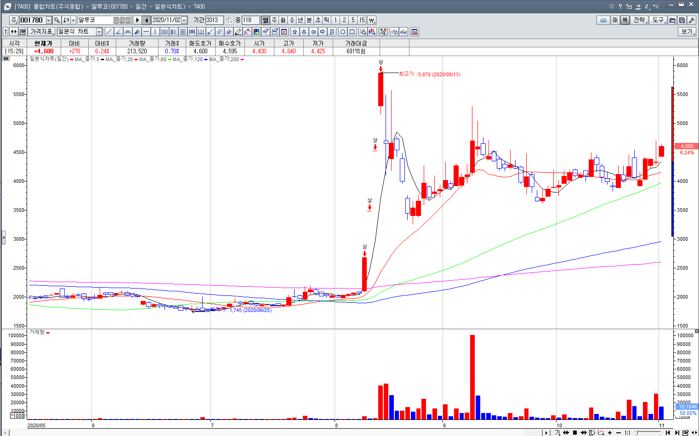Image resolution: width=699 pixels, height=436 pixels.
Task: Click the cloud sync icon
Action: (603, 20)
